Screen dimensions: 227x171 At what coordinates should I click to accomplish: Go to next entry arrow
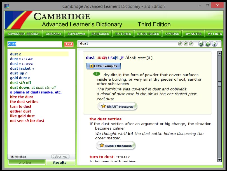191,44
